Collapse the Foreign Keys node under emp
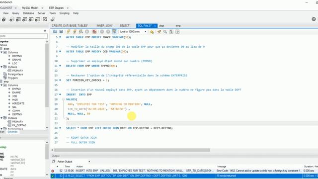 (x=1, y=129)
